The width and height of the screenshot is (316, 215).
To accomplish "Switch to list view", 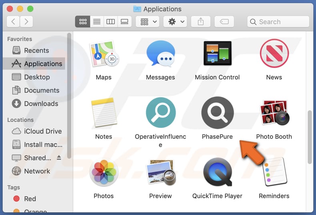I will point(97,22).
